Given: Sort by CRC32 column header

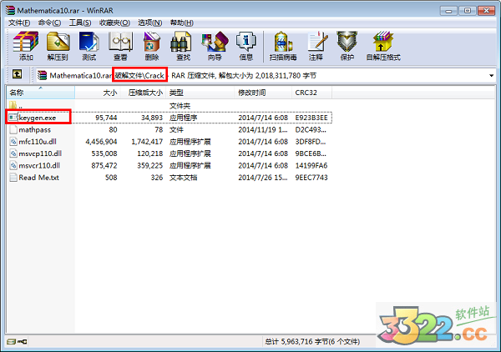Looking at the screenshot, I should (311, 93).
